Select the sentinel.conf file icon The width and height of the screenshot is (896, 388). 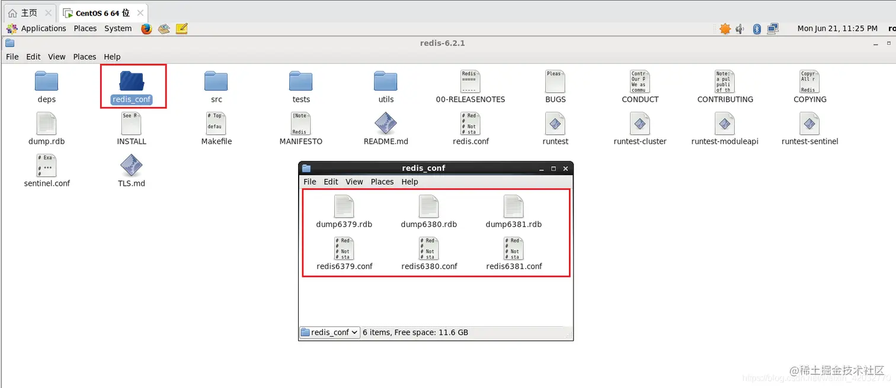click(46, 165)
